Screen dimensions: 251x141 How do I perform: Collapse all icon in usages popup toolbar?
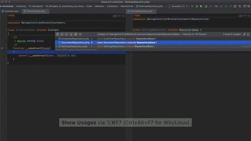coord(62,34)
